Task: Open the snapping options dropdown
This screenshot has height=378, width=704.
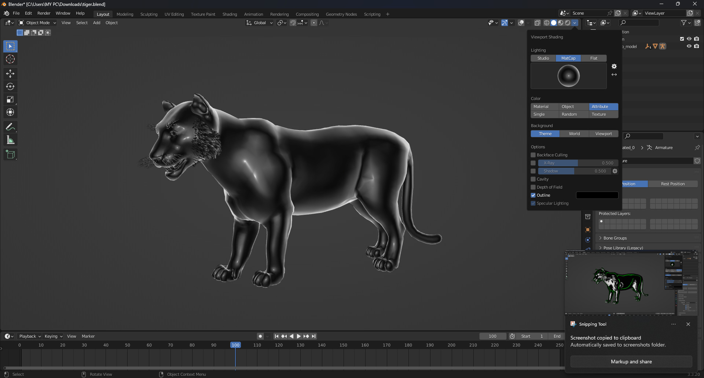Action: click(302, 23)
